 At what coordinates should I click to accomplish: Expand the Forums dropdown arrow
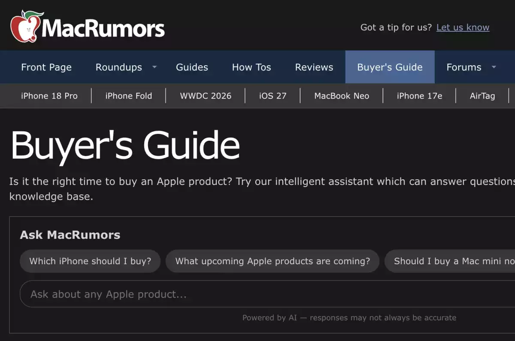point(494,67)
